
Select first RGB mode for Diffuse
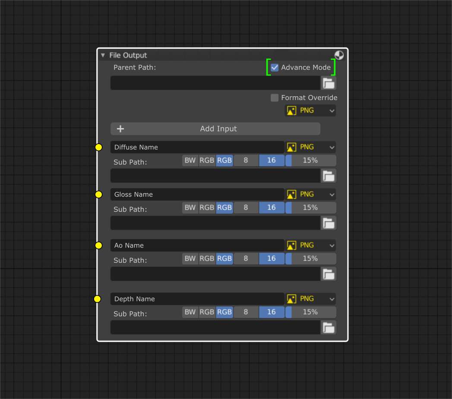click(x=207, y=160)
